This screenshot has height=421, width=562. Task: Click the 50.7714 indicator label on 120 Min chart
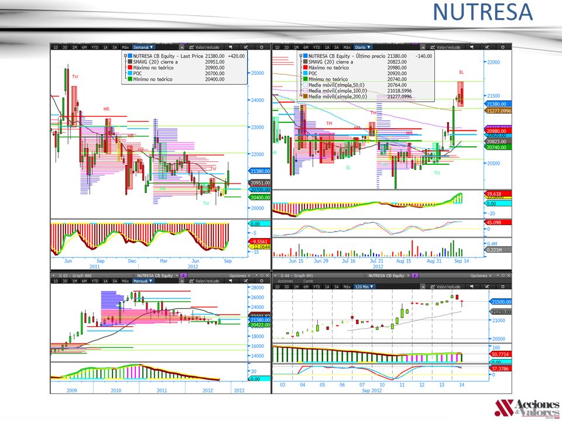click(x=501, y=354)
